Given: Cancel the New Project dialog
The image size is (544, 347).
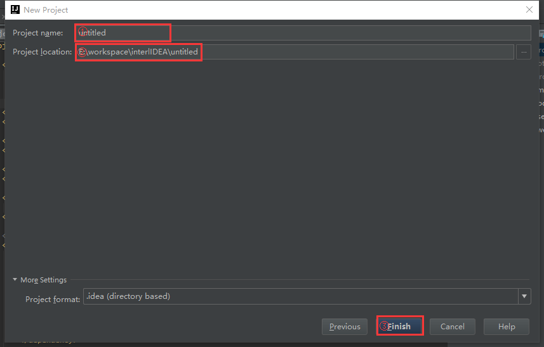Looking at the screenshot, I should 453,327.
